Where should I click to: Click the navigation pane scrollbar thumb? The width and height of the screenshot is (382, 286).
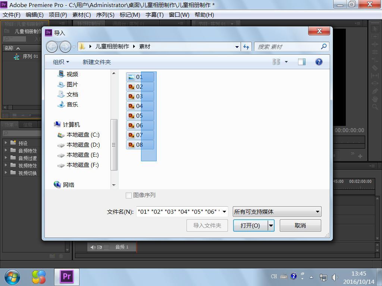(x=114, y=145)
